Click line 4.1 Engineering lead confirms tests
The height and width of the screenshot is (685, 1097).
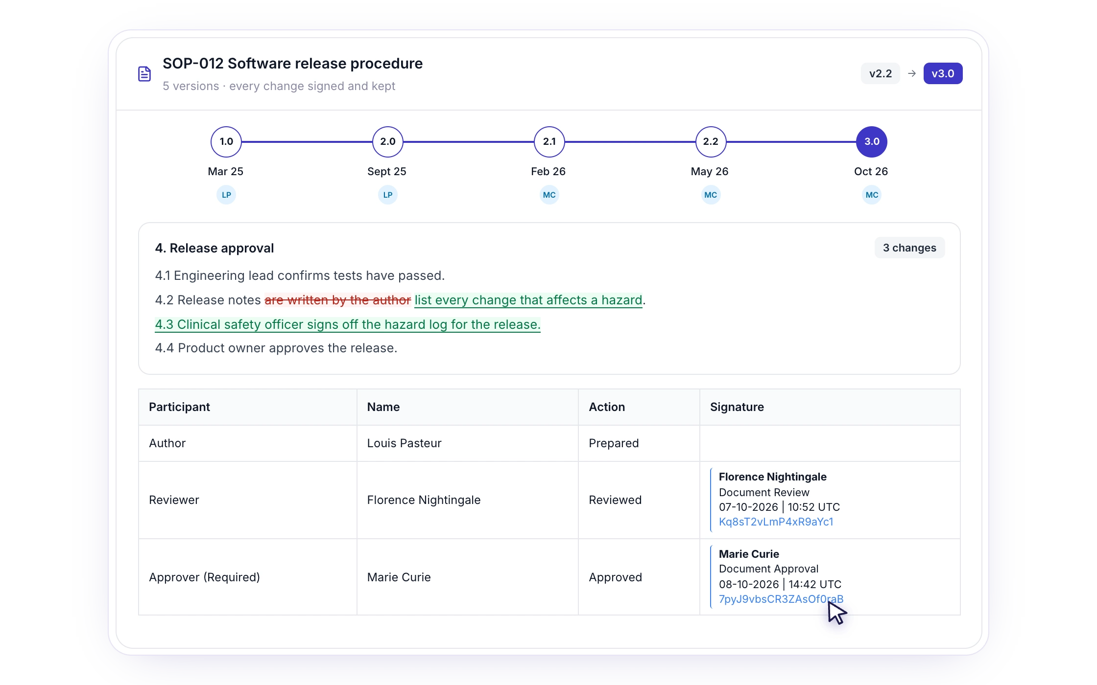coord(300,275)
